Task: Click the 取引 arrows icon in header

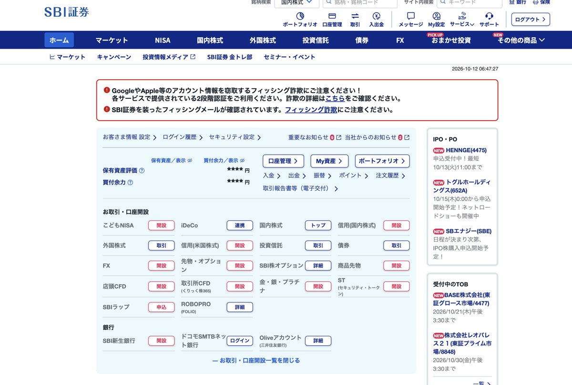Action: (355, 16)
